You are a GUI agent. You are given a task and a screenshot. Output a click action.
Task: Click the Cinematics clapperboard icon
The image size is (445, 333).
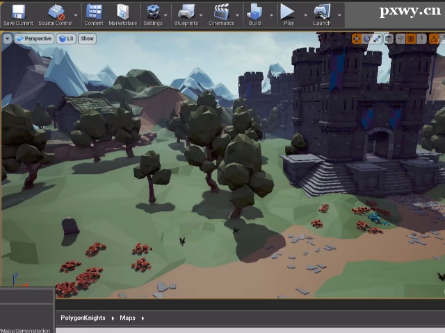point(221,14)
